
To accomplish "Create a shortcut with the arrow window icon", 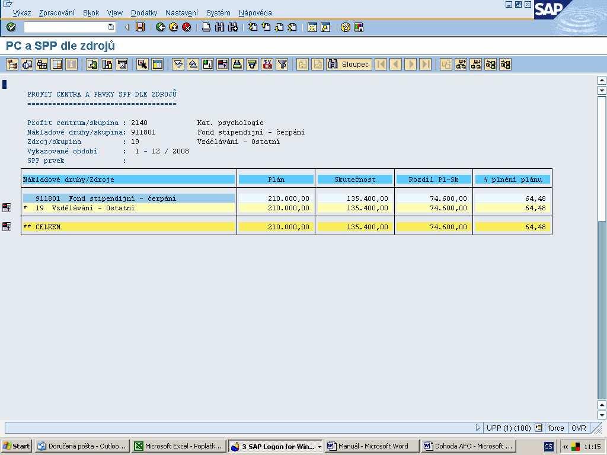I will pyautogui.click(x=325, y=27).
